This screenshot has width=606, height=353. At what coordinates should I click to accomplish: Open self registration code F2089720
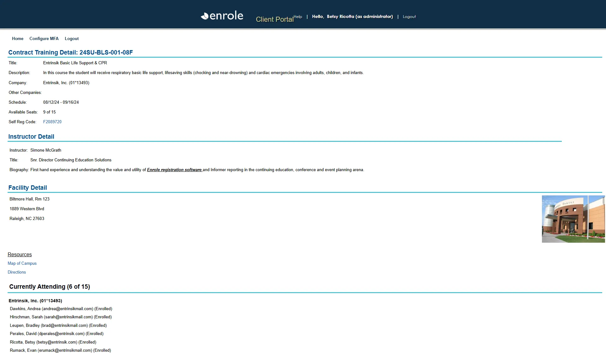pos(52,122)
